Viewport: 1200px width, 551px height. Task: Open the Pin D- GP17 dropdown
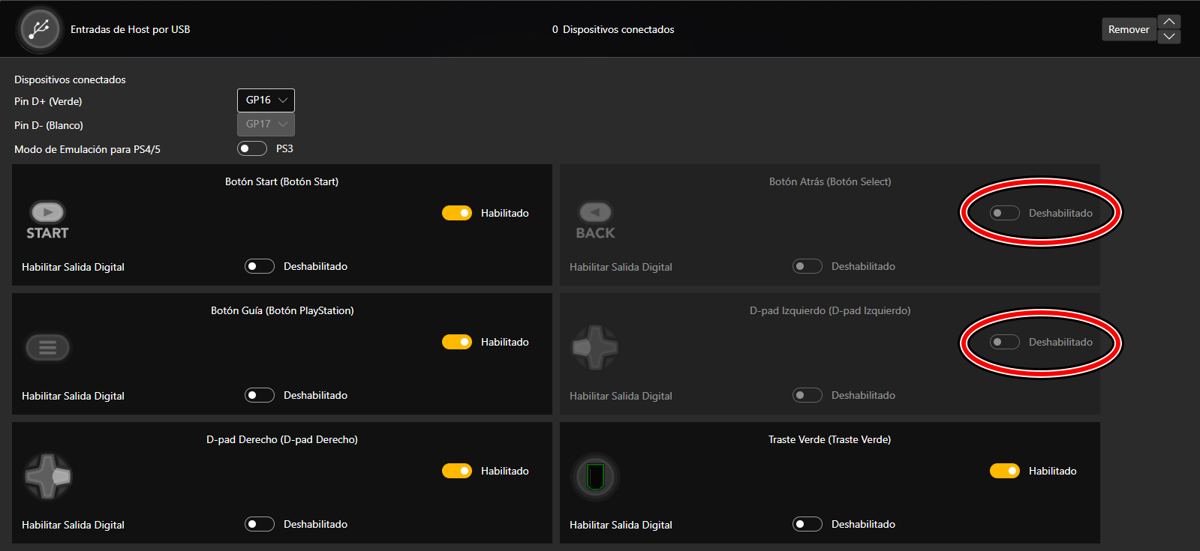tap(266, 124)
